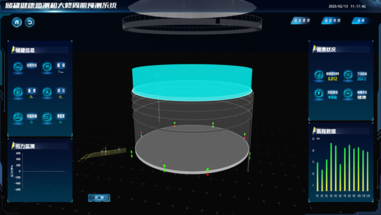Click the 温度 temperature icon
Image resolution: width=381 pixels, height=215 pixels.
click(x=18, y=92)
